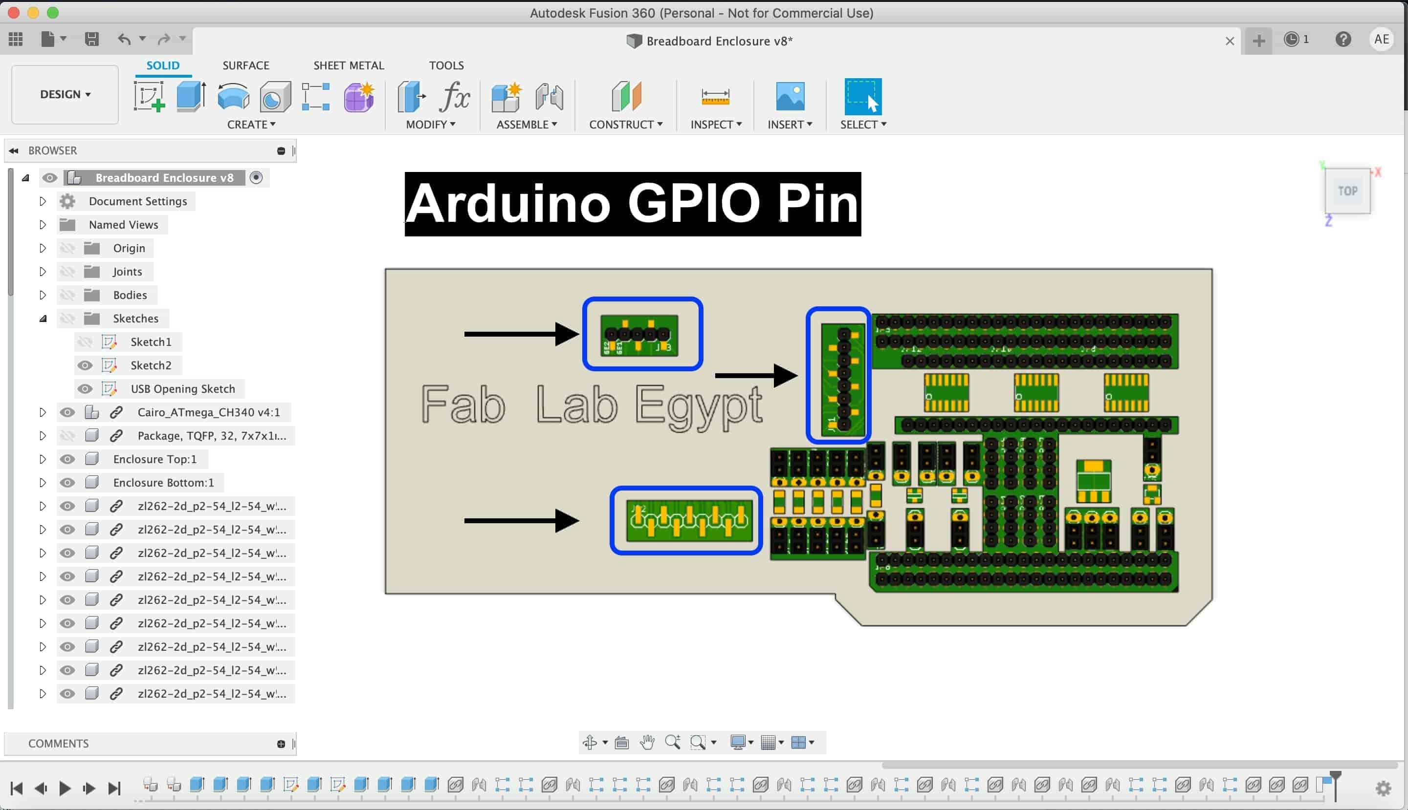
Task: Open Change Parameters fx icon
Action: click(x=454, y=97)
